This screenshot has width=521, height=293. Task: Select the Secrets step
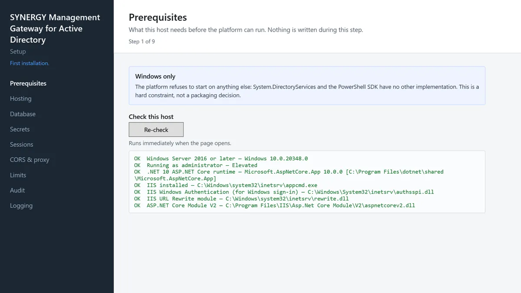20,129
